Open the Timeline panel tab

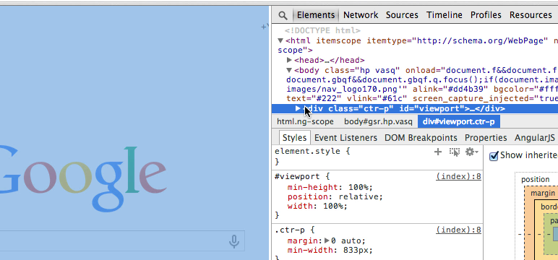click(x=444, y=15)
